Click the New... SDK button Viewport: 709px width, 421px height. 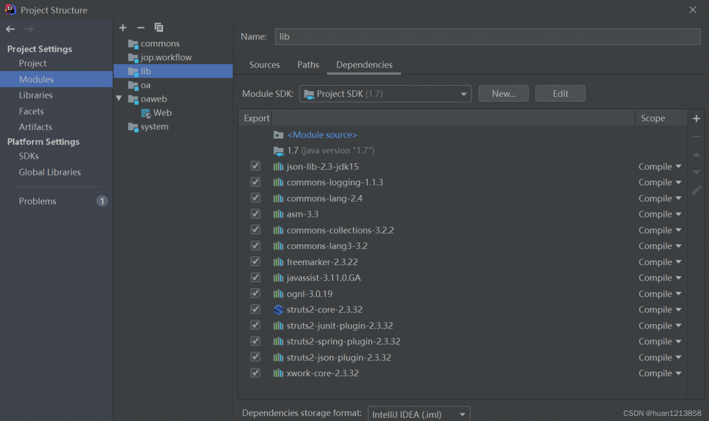click(x=504, y=93)
